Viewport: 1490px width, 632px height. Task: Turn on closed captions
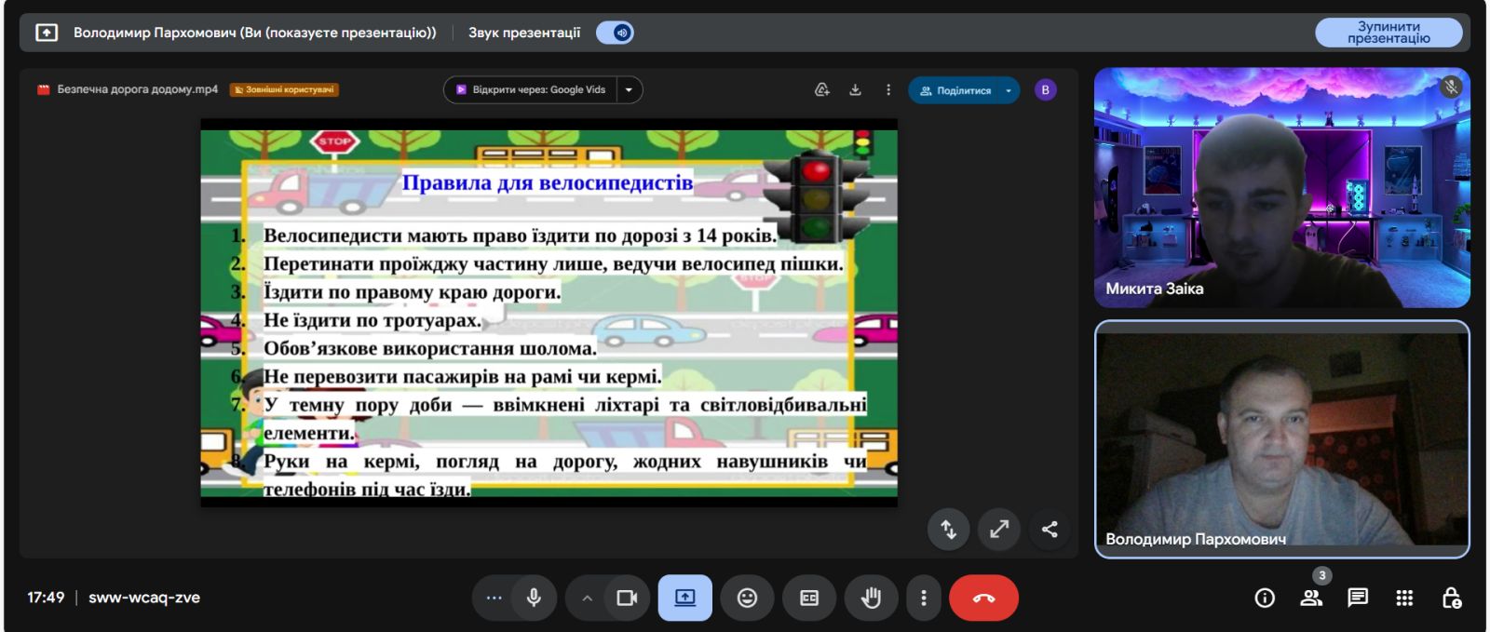809,598
